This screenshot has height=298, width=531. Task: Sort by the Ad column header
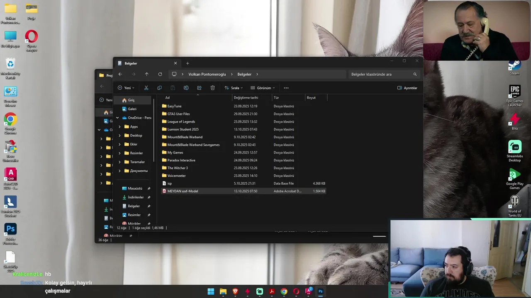pos(197,98)
